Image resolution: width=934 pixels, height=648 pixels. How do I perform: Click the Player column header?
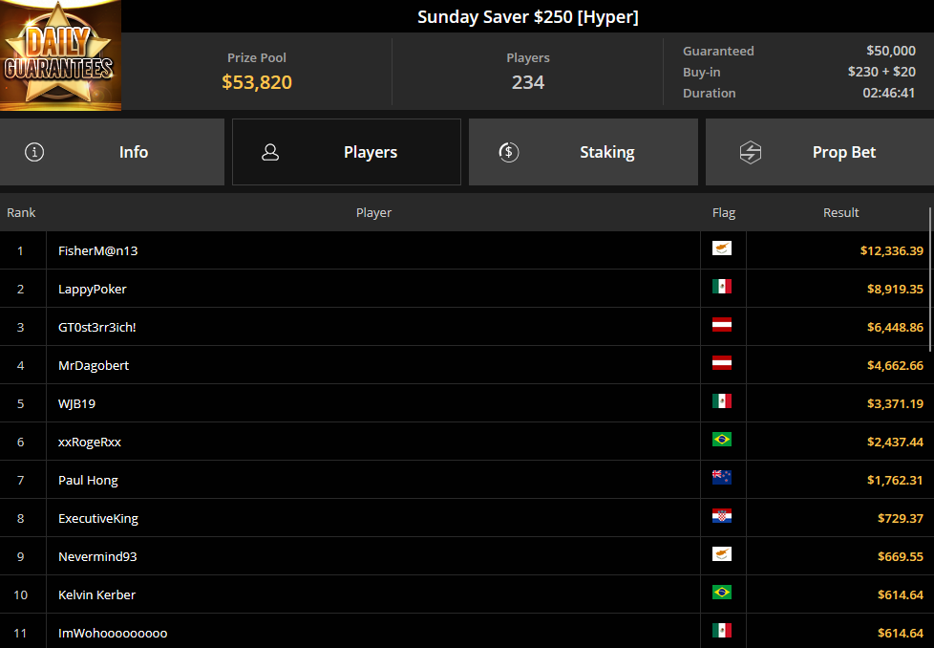pos(373,212)
